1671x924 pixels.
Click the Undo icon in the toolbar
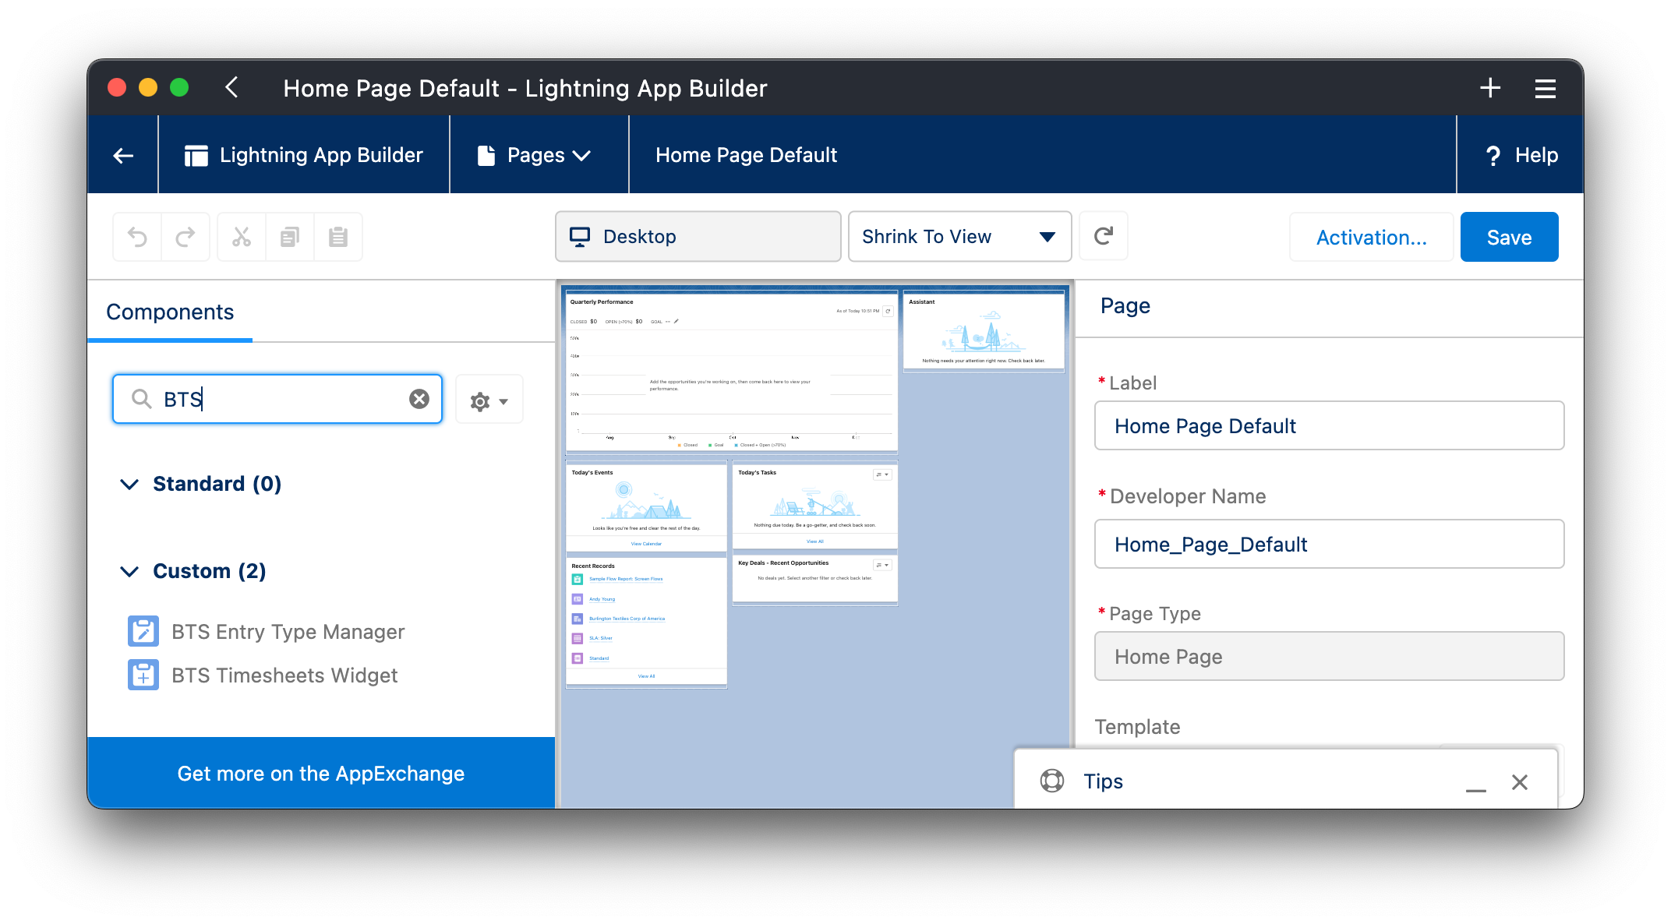[137, 237]
